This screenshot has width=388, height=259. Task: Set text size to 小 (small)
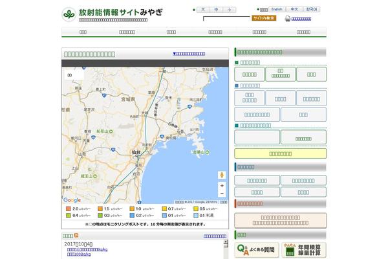230,10
